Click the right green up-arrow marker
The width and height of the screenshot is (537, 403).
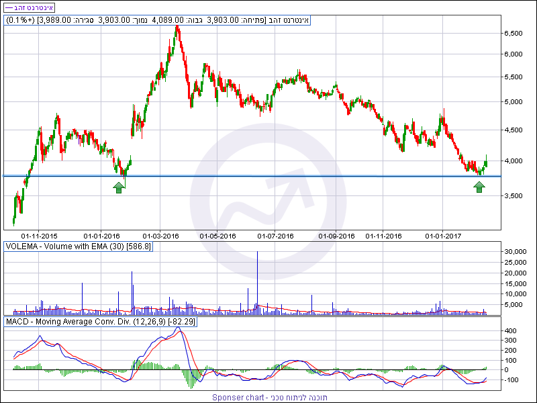point(479,187)
